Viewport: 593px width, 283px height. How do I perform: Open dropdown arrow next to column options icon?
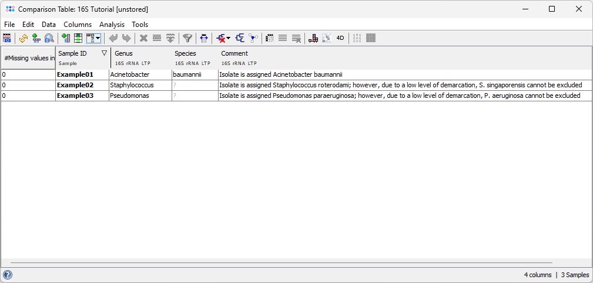(x=98, y=38)
